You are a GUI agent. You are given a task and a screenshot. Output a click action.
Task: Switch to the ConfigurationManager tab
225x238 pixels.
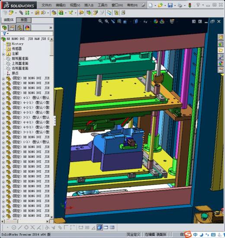coord(19,28)
